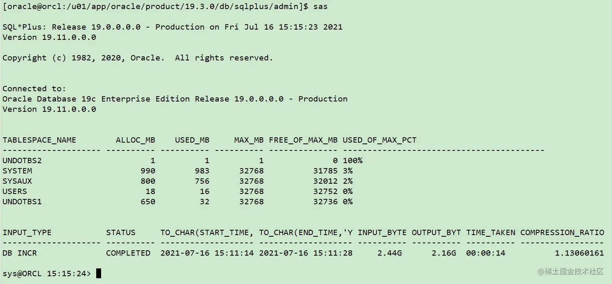Select the UNDOTBS2 tablespace row name
Screen dimensions: 612x284
tap(22, 160)
